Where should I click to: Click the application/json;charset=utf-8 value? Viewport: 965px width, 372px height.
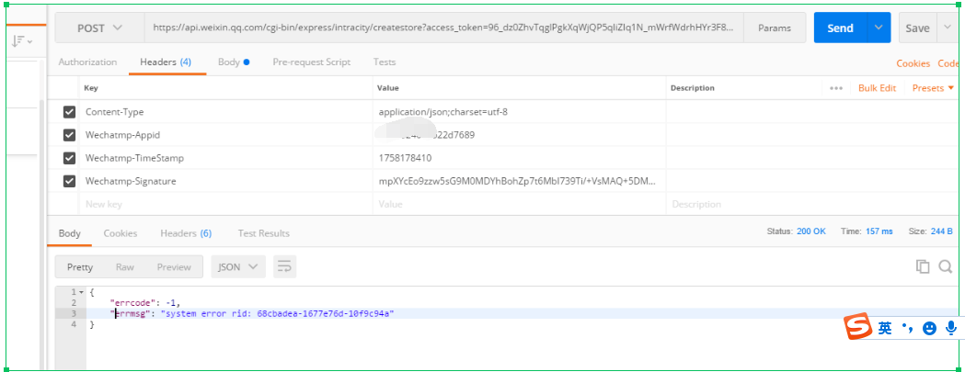click(443, 112)
